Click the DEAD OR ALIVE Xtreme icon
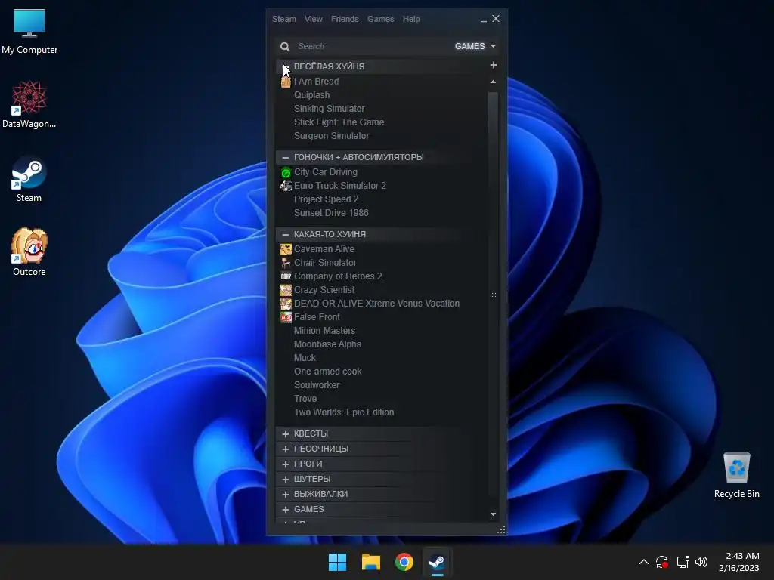This screenshot has width=774, height=580. pyautogui.click(x=286, y=304)
